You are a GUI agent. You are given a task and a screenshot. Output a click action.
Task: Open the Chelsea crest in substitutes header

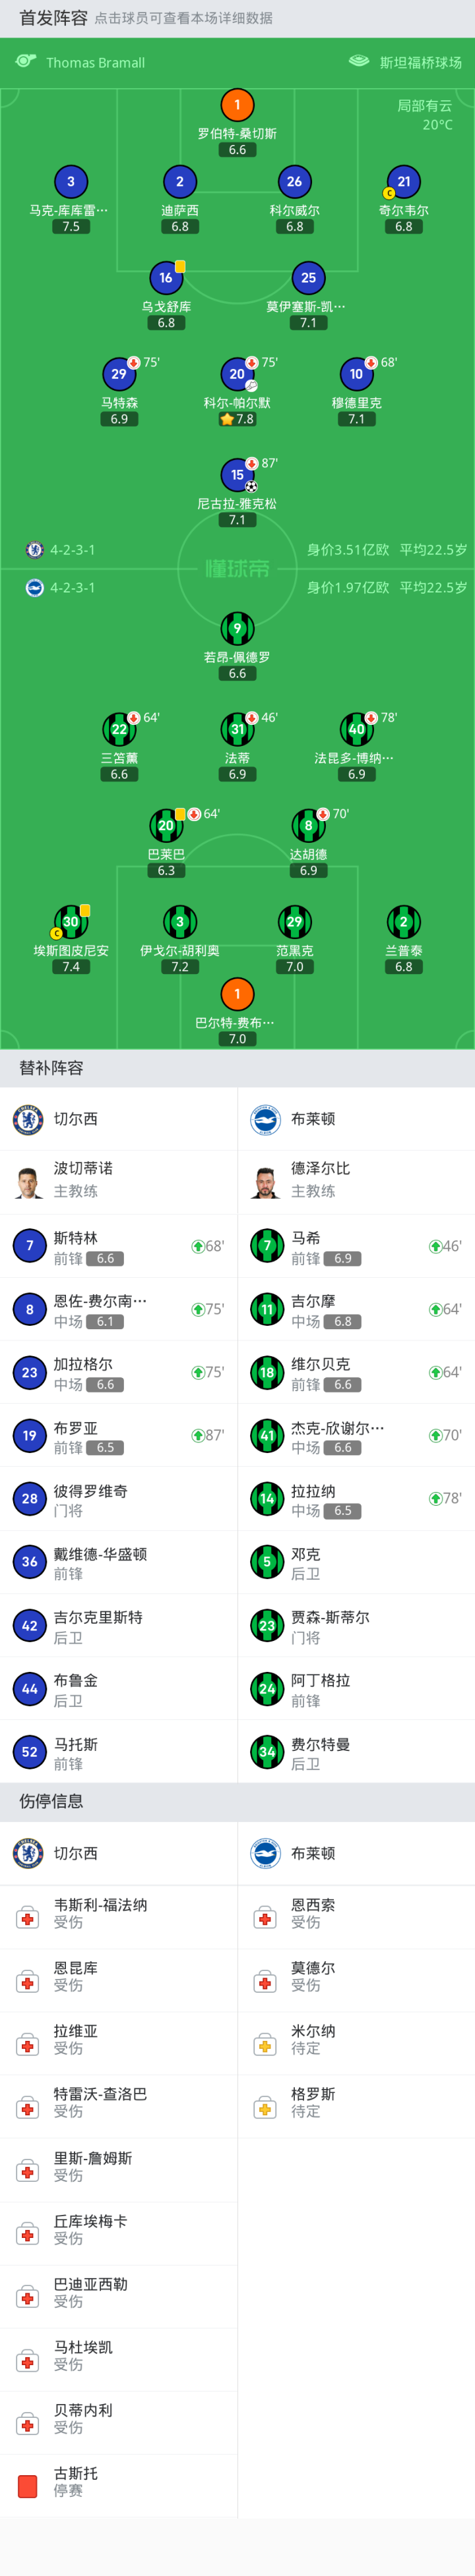[28, 1119]
